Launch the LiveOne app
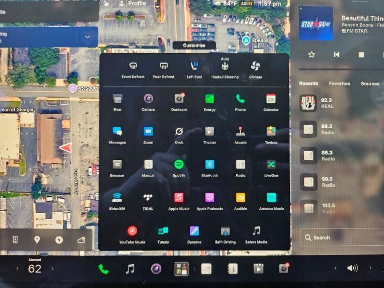This screenshot has width=384, height=288. 271,165
